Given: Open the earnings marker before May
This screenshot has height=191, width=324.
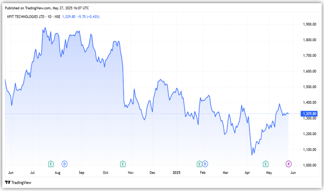Looking at the screenshot, I should (266, 163).
